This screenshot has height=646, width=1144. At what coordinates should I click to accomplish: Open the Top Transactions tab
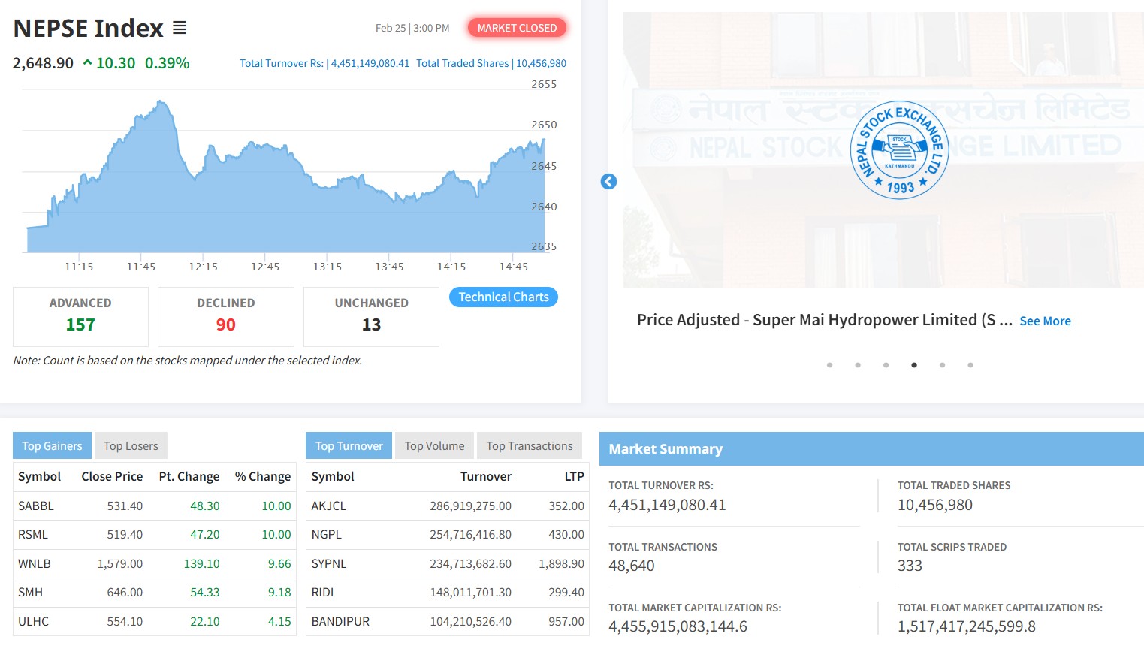point(530,446)
